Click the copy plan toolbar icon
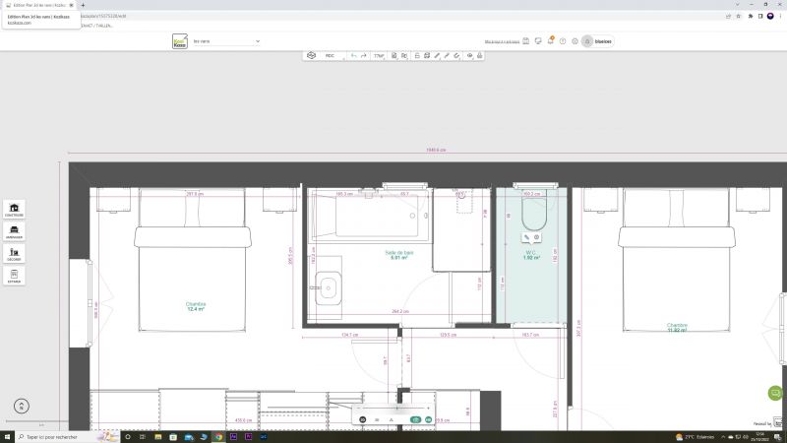This screenshot has width=787, height=443. pyautogui.click(x=404, y=56)
